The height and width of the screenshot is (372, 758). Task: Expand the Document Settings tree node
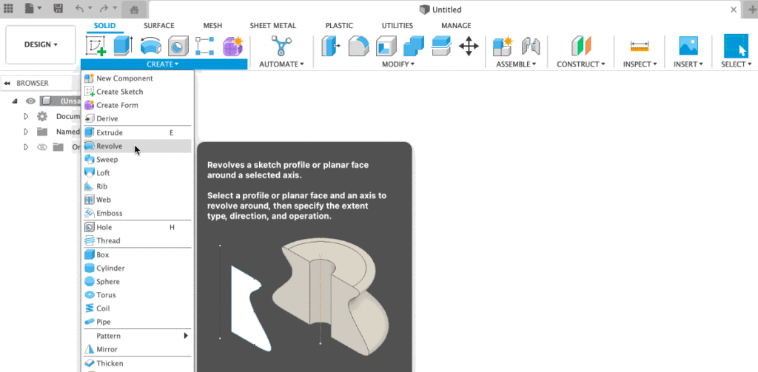26,116
